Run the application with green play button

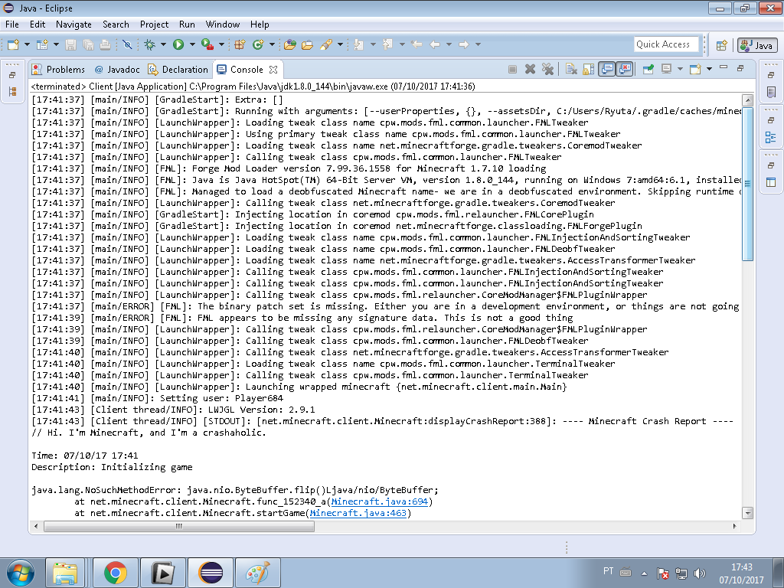[x=178, y=44]
